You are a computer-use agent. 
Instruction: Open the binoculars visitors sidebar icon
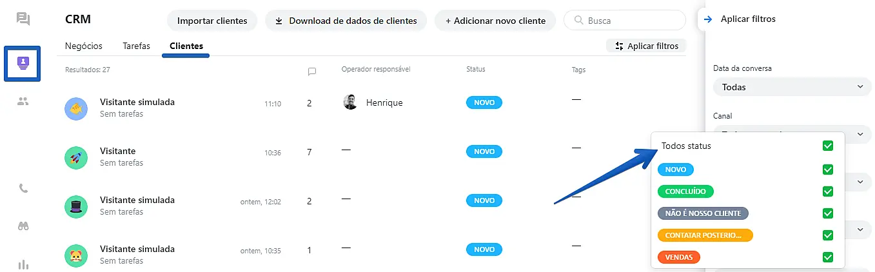coord(23,226)
